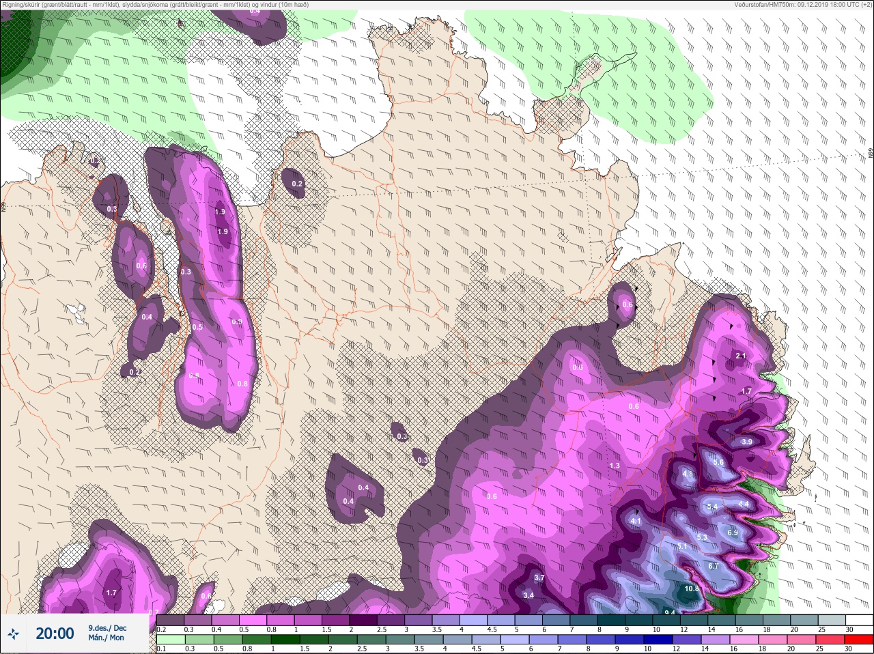
Task: Select the red 30 swatch in lower legend
Action: coord(859,640)
